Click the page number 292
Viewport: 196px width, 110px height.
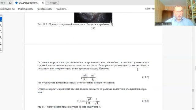tap(93, 28)
